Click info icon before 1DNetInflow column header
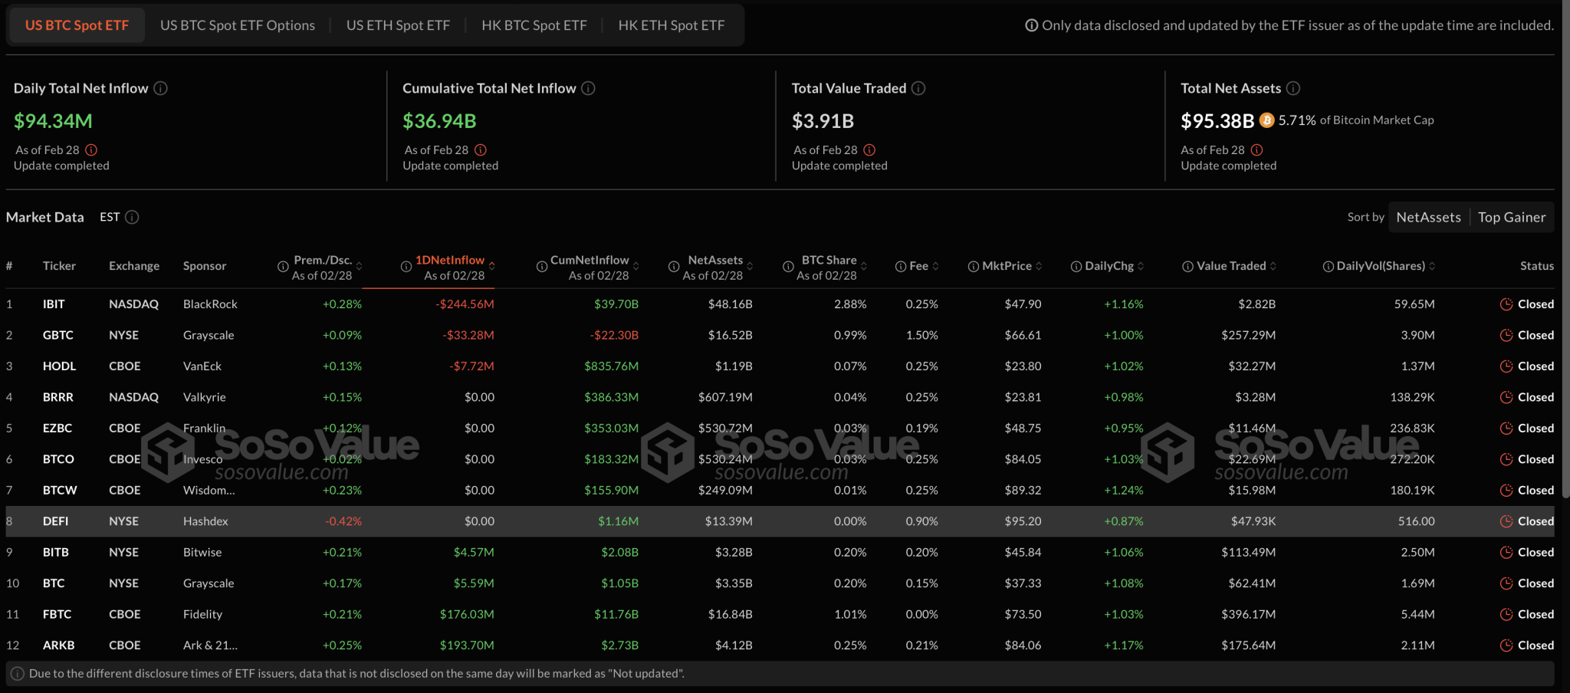This screenshot has height=693, width=1570. 406,267
